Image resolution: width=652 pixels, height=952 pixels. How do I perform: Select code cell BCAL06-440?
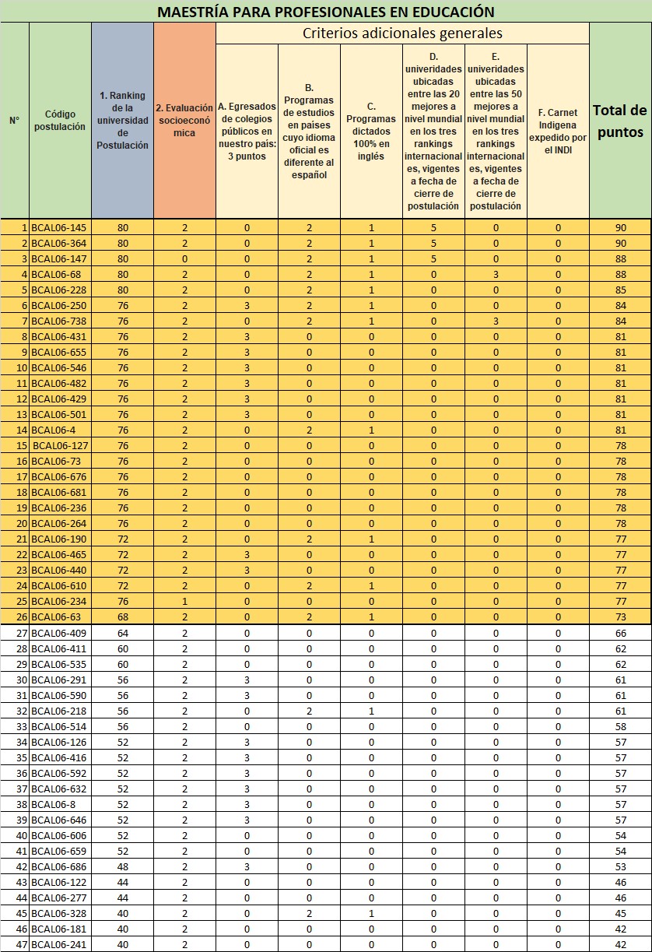point(60,570)
